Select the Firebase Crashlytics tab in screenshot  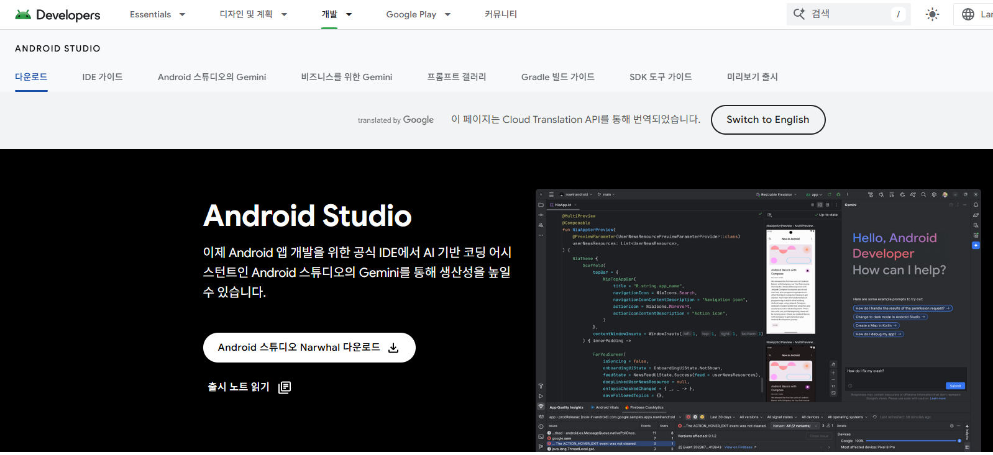click(644, 408)
